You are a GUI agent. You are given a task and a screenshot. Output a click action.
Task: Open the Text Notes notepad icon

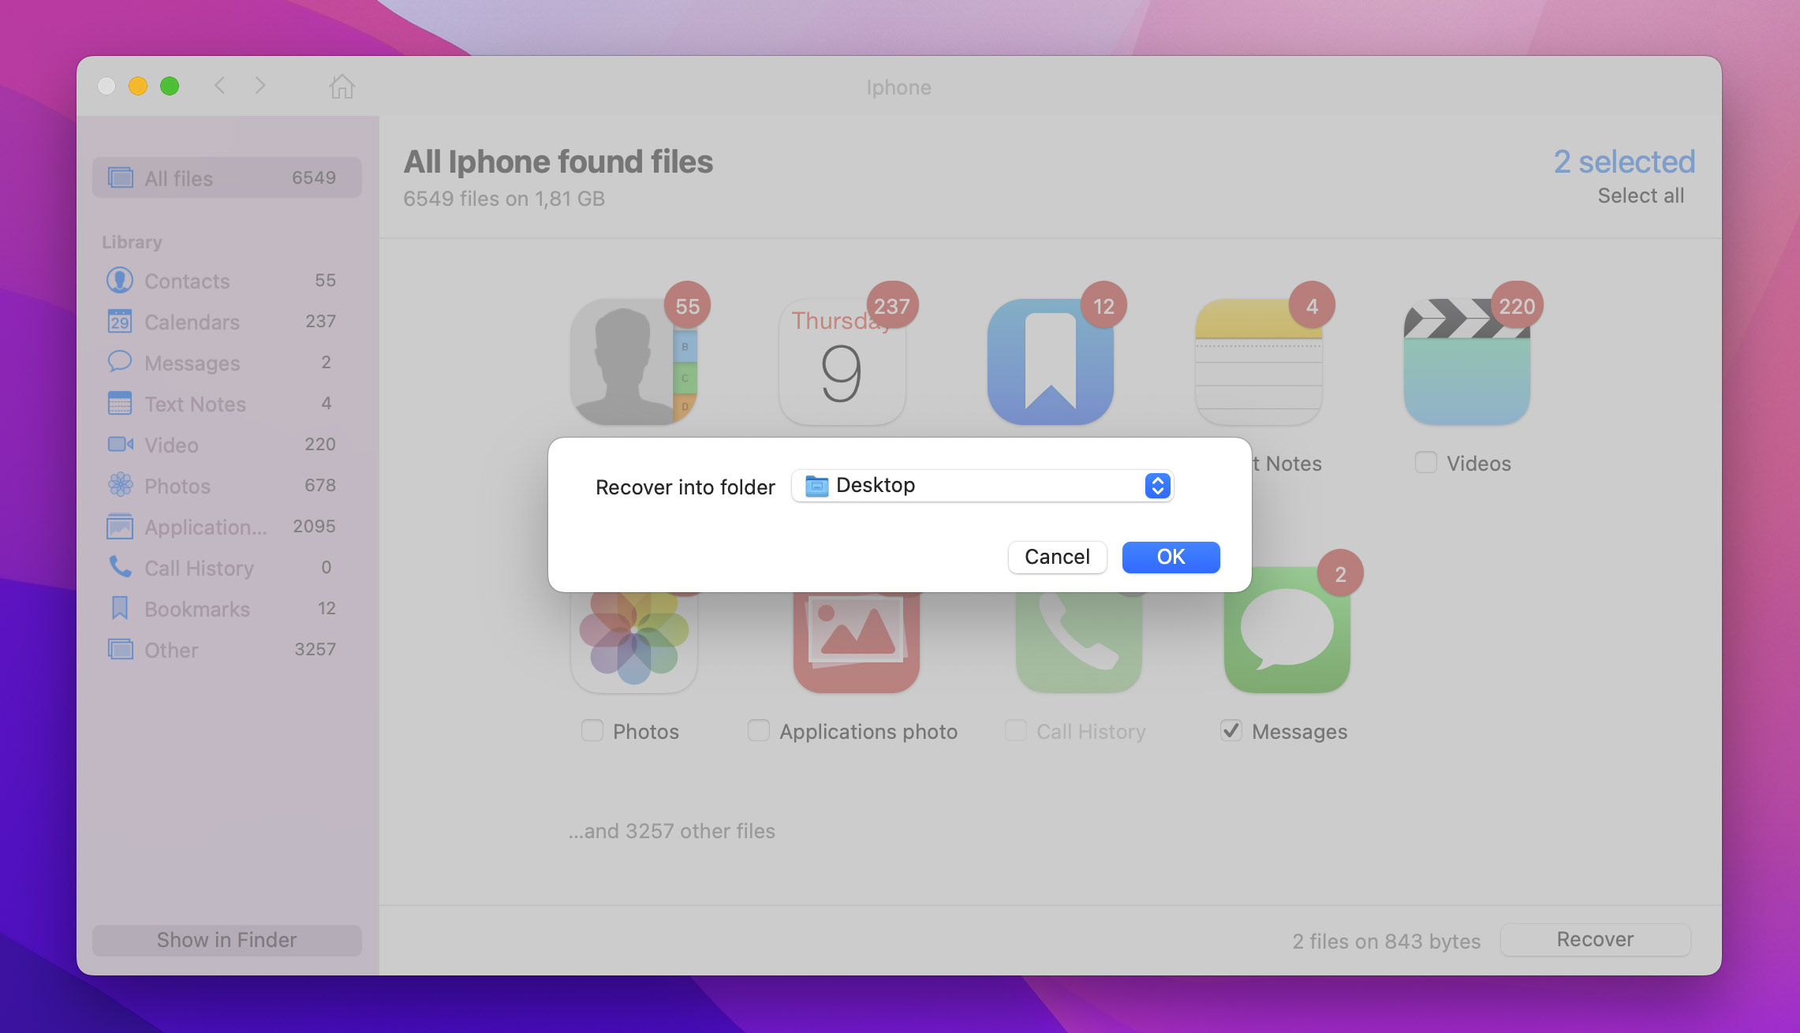click(1258, 361)
